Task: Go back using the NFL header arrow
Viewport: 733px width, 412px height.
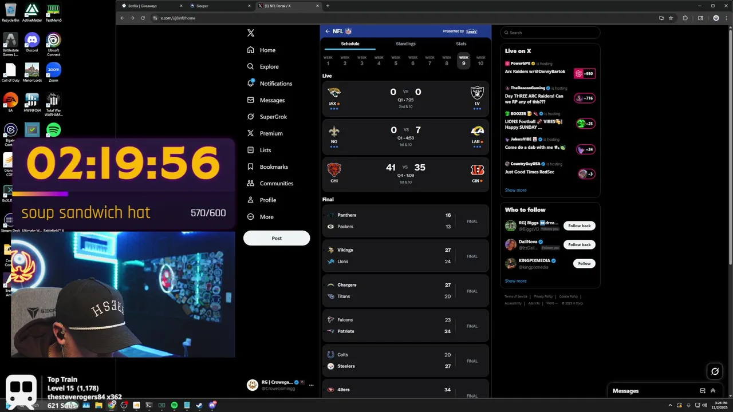Action: coord(327,31)
